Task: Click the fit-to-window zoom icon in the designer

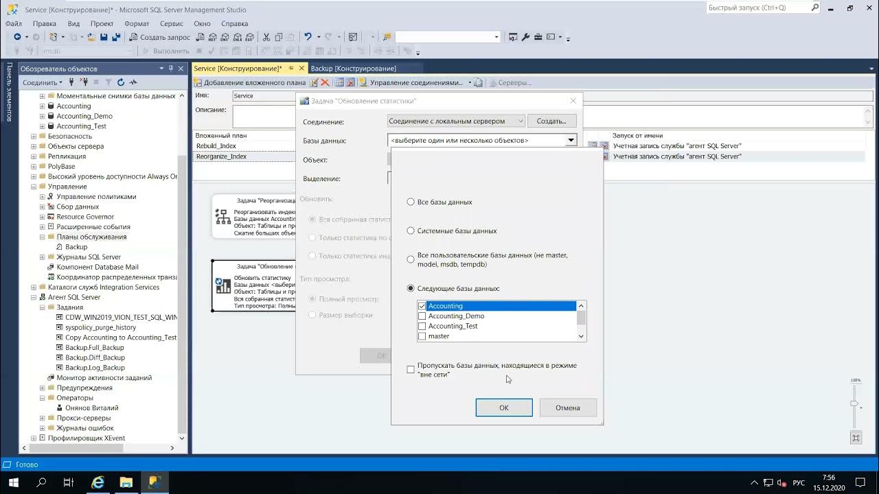Action: pyautogui.click(x=856, y=438)
